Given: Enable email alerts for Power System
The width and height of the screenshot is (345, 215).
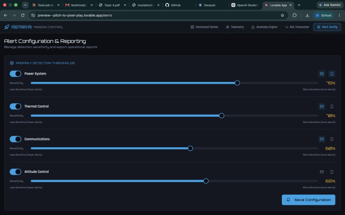Looking at the screenshot, I should [322, 74].
